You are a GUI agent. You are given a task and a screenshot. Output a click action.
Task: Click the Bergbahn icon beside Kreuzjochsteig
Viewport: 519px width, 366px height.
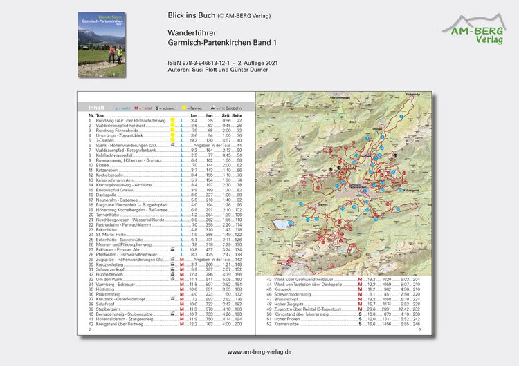click(x=172, y=264)
